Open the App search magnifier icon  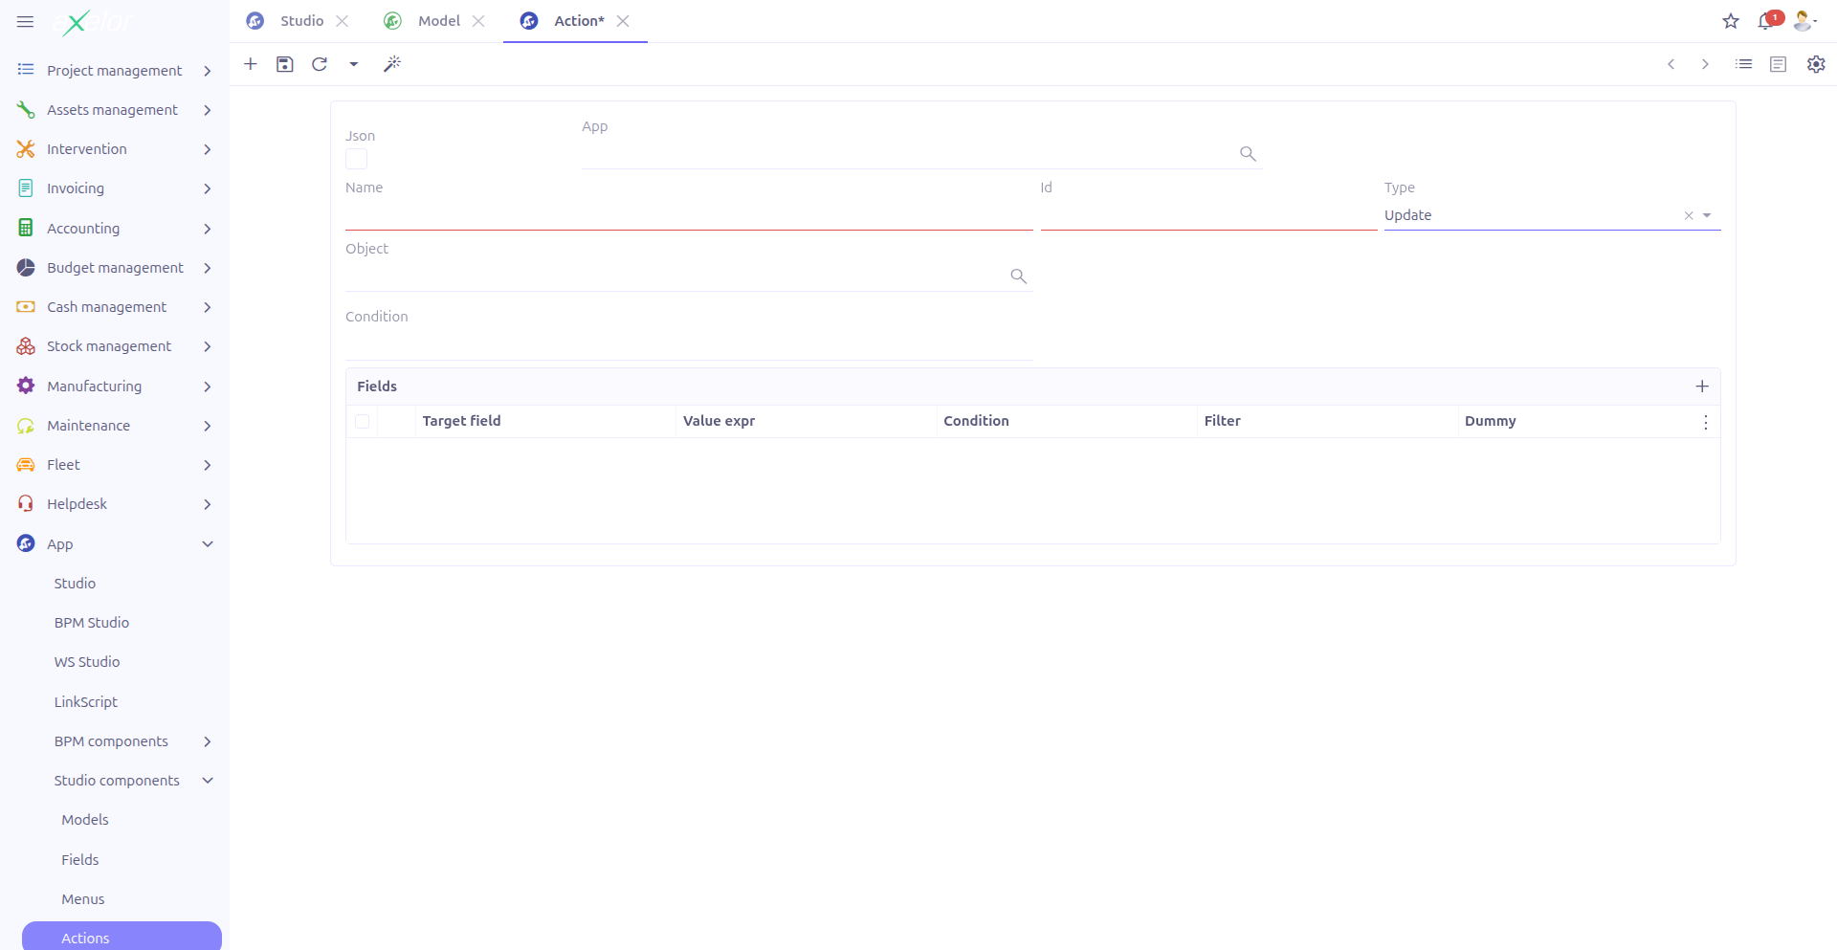tap(1248, 153)
